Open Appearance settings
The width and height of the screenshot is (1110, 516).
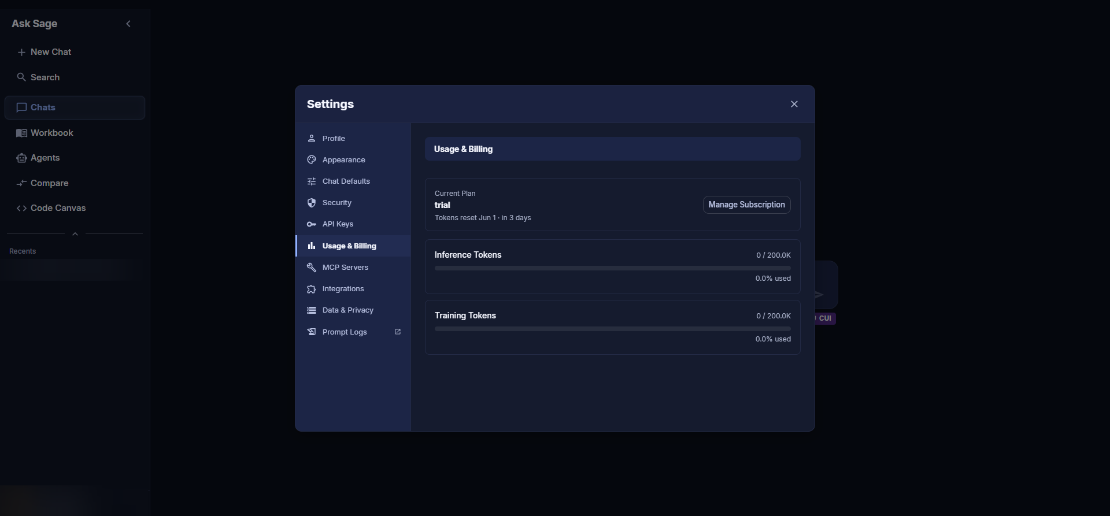click(353, 160)
